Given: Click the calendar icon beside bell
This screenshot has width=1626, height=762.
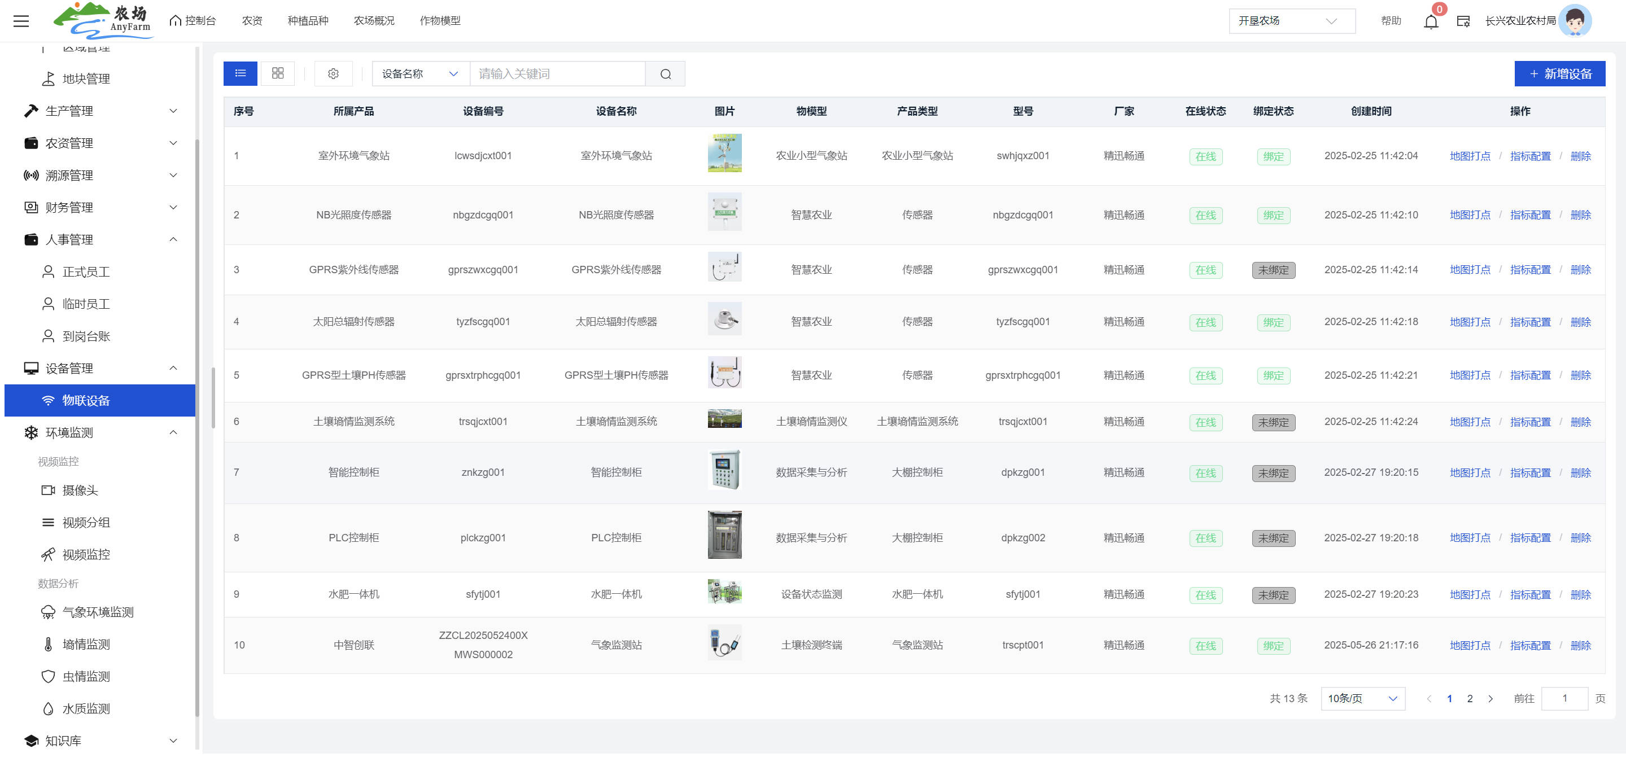Looking at the screenshot, I should pyautogui.click(x=1463, y=21).
